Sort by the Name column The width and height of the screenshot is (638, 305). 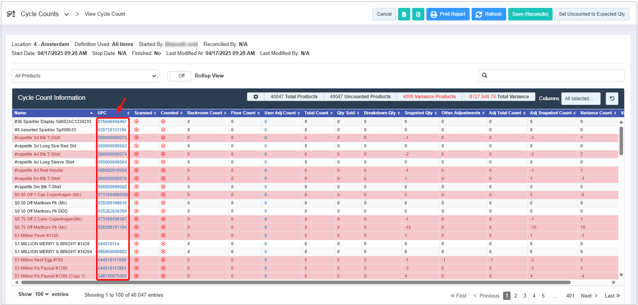(x=54, y=113)
